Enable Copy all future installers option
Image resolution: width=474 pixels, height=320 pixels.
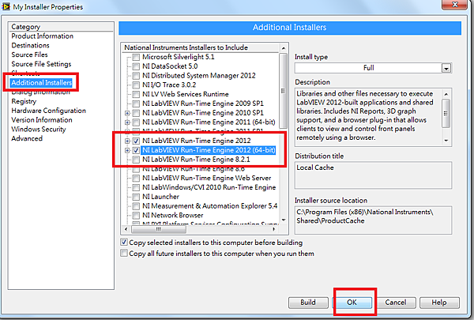(124, 253)
